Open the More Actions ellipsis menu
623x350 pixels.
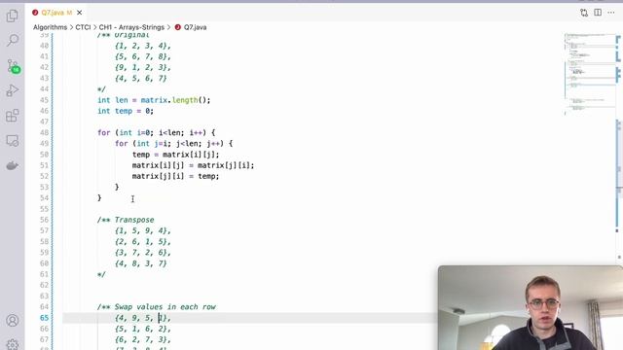611,13
